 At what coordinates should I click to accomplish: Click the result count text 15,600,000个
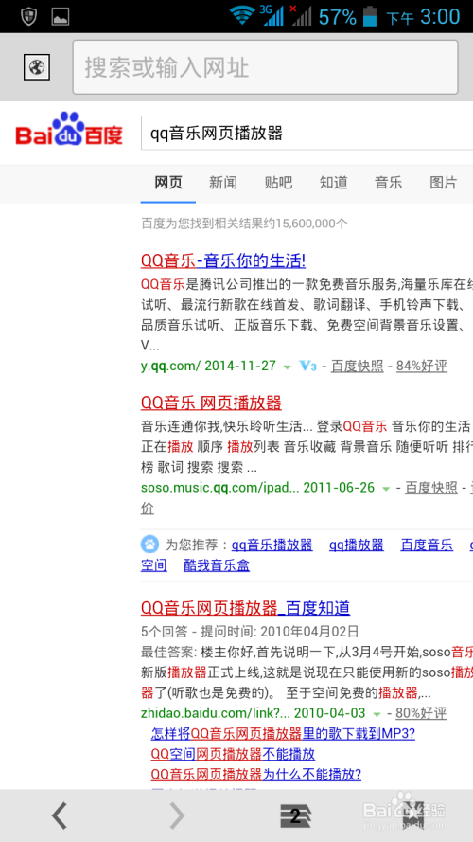[x=311, y=224]
